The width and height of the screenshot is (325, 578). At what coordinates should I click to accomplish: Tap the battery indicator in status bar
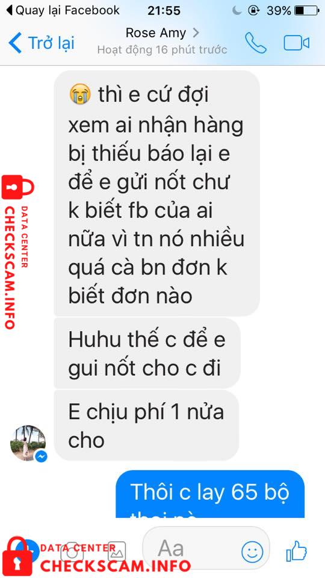(x=306, y=11)
